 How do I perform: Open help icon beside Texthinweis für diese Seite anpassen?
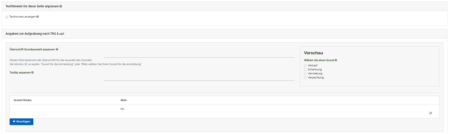(61, 6)
